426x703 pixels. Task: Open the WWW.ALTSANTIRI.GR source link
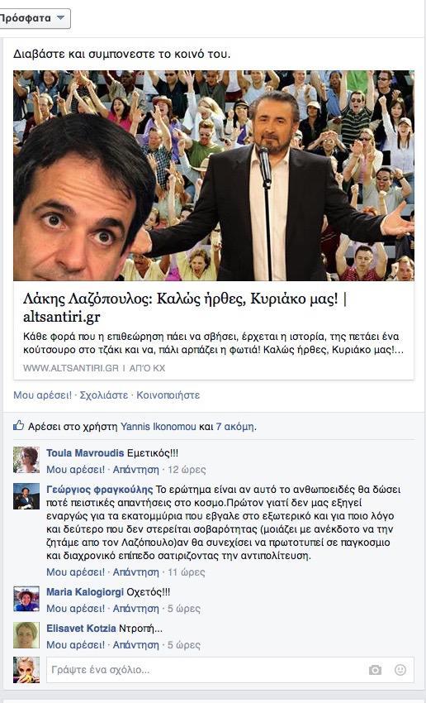click(x=71, y=368)
